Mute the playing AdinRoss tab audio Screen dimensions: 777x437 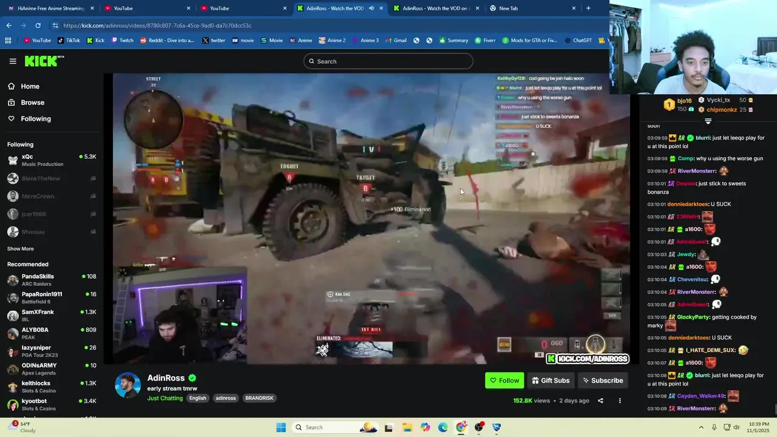[371, 8]
